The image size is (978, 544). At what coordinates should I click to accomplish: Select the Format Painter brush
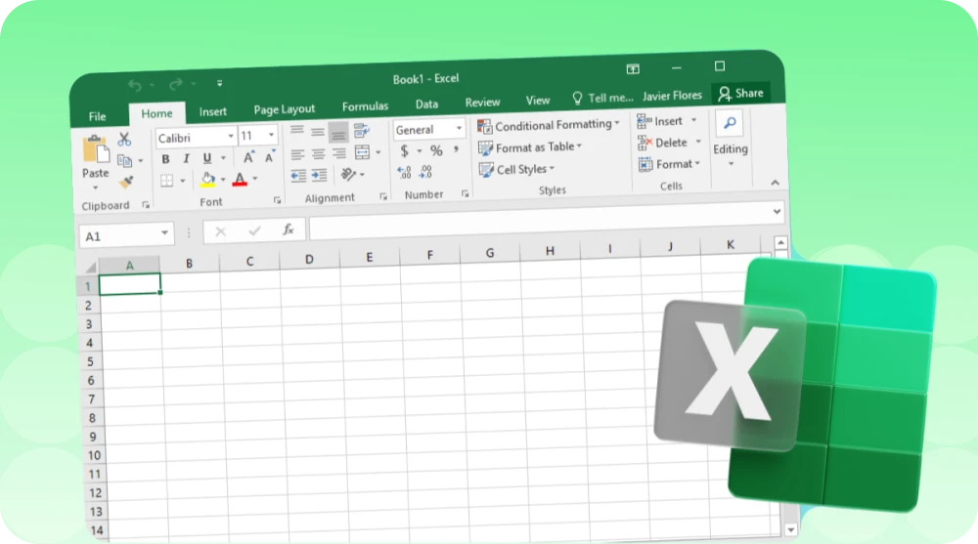[x=126, y=182]
